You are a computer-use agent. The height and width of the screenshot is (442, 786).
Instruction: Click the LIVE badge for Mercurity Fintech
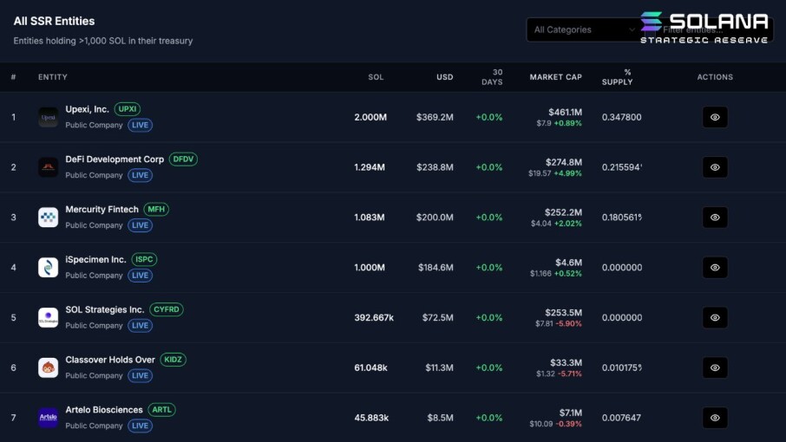click(140, 225)
